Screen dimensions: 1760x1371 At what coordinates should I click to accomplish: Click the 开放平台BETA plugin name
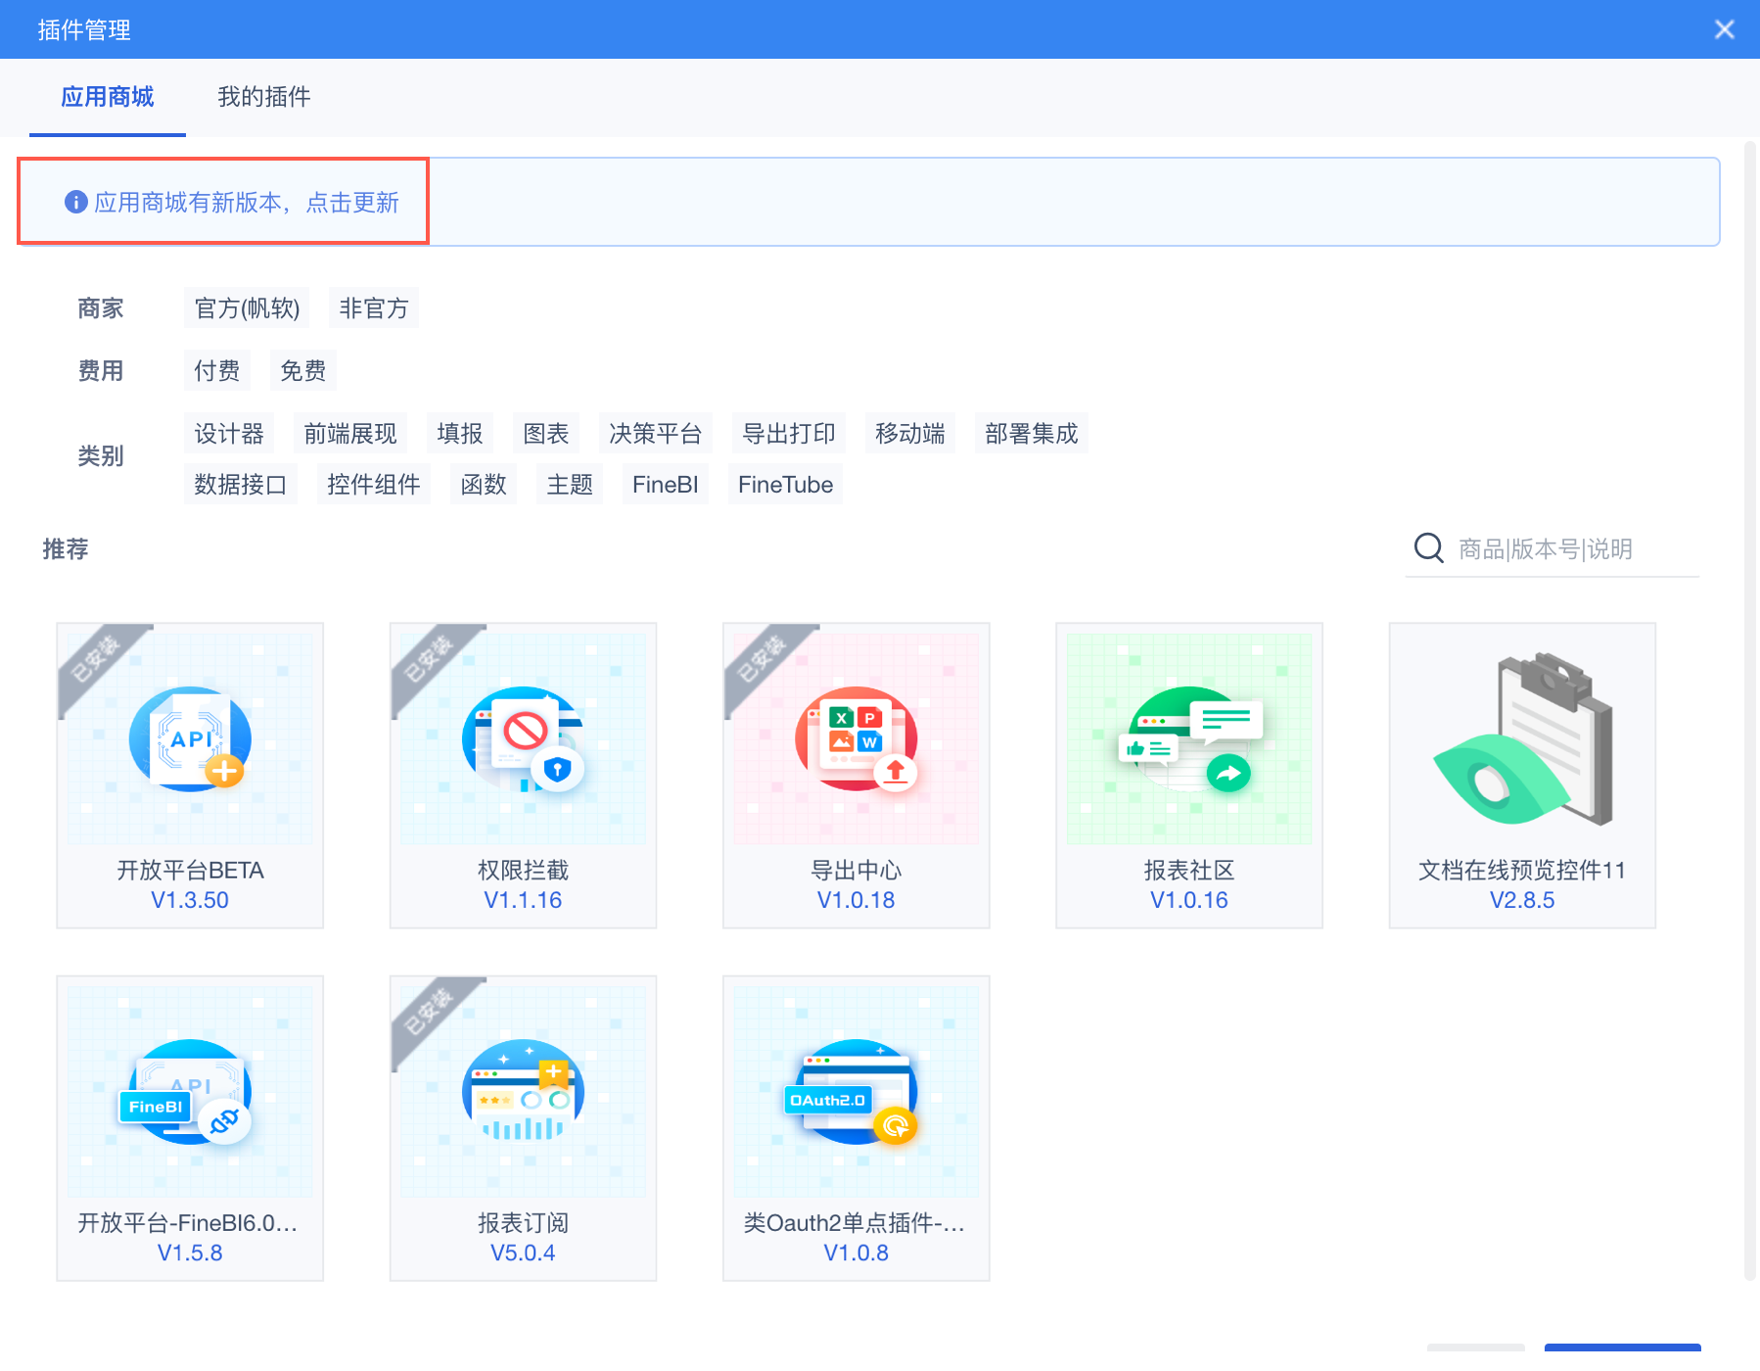point(190,871)
